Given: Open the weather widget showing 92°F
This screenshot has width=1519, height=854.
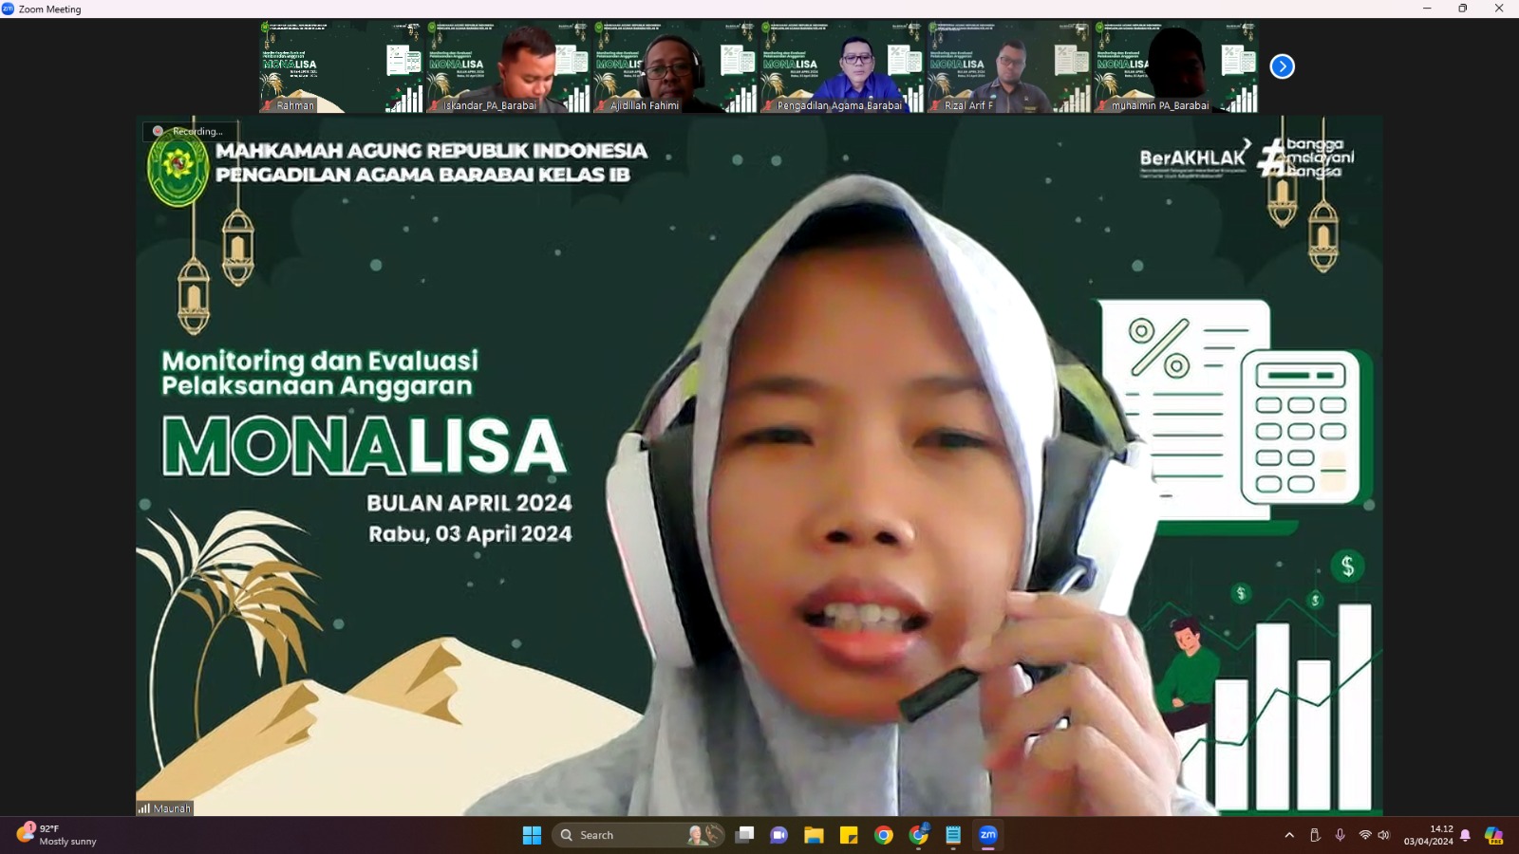Looking at the screenshot, I should click(x=57, y=835).
